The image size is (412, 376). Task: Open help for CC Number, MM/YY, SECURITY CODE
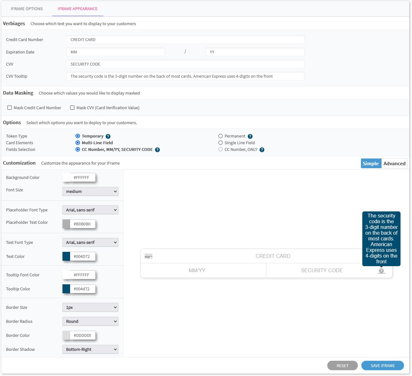[x=157, y=150]
